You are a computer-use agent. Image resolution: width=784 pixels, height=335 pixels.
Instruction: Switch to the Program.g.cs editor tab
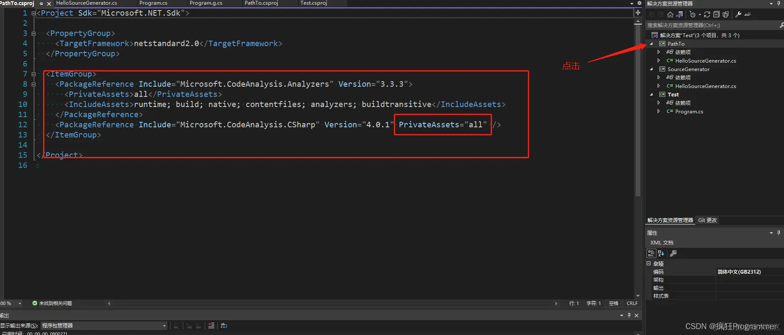coord(206,3)
